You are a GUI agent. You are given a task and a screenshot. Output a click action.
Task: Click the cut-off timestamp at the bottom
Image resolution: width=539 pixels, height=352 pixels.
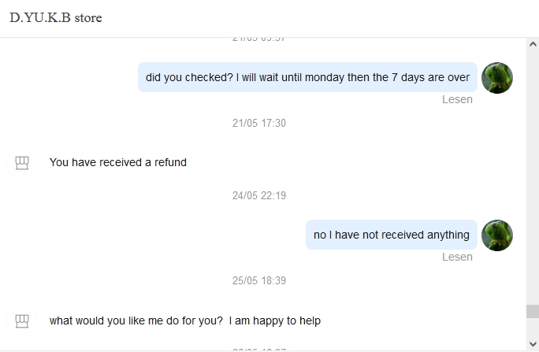pyautogui.click(x=259, y=349)
